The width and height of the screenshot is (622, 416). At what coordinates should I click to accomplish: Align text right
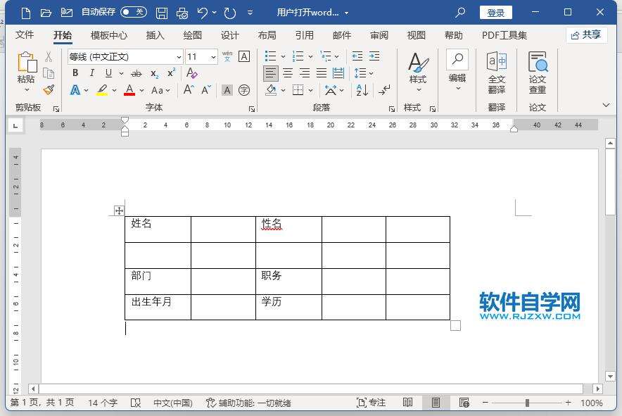(304, 73)
